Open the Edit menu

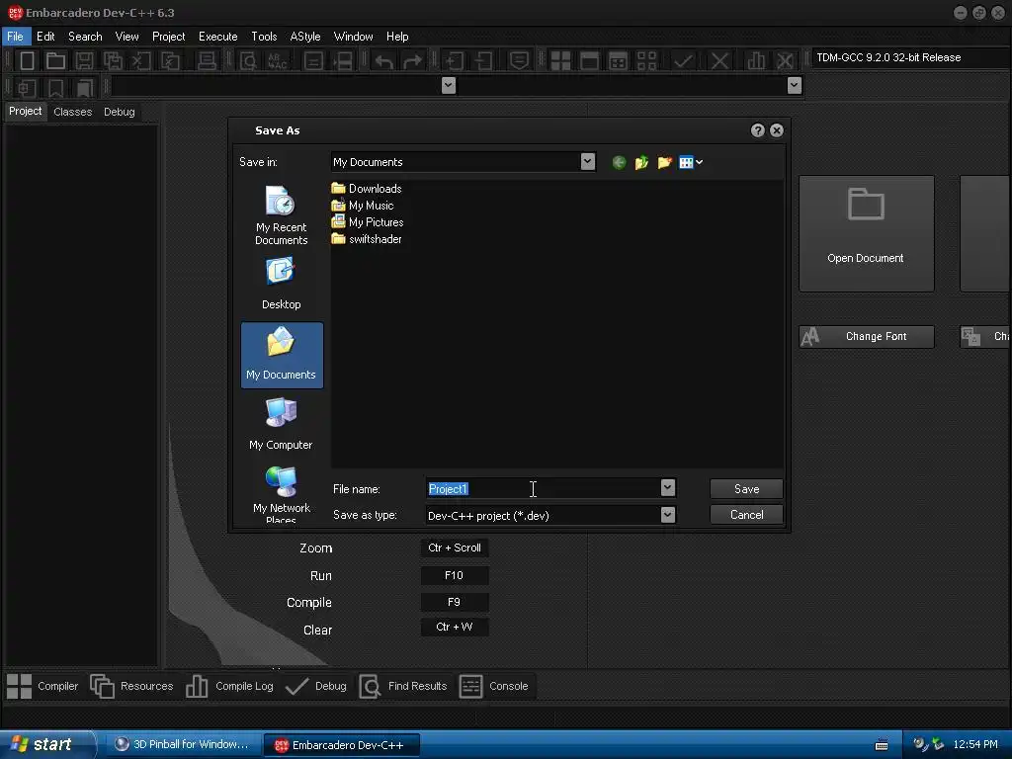[45, 37]
